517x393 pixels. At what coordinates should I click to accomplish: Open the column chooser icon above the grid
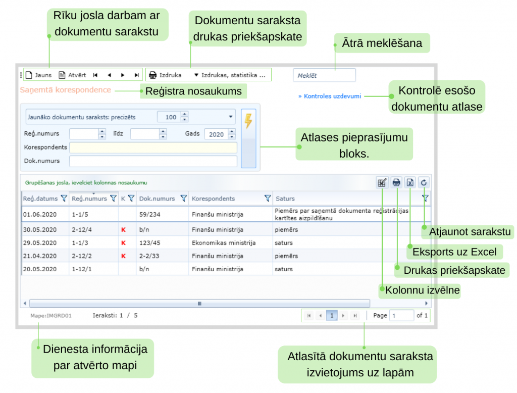tap(382, 183)
